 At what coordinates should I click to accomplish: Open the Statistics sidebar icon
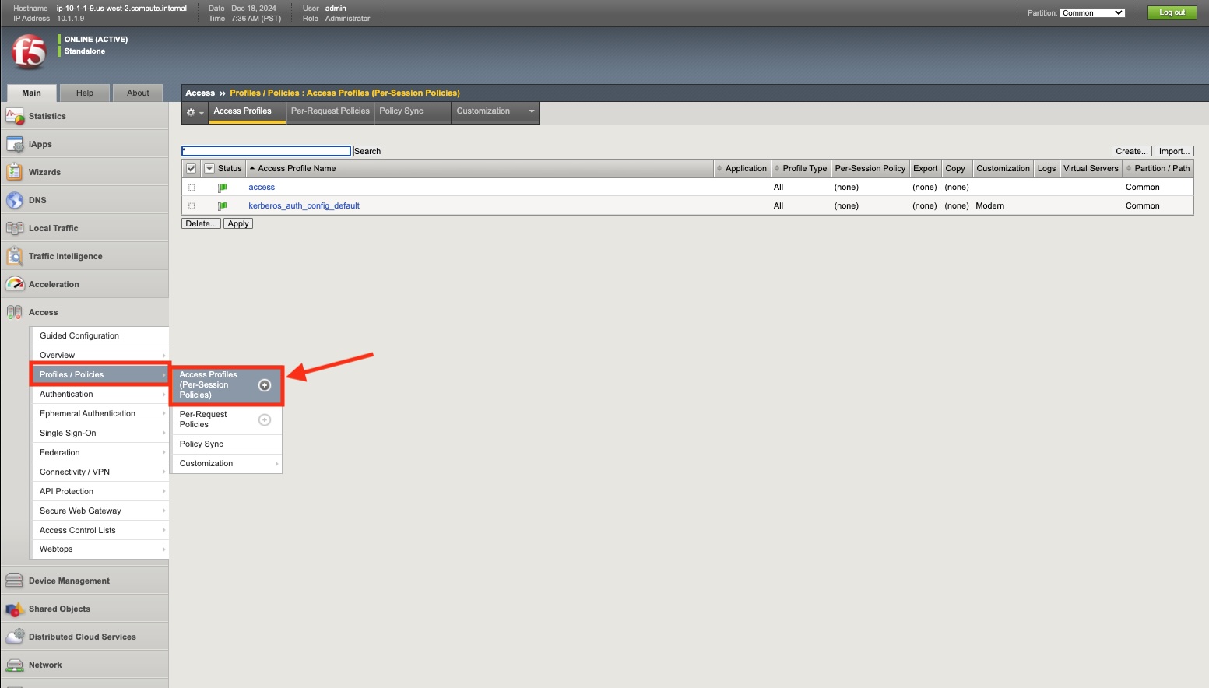pos(15,117)
